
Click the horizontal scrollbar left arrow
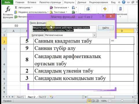tap(86, 97)
